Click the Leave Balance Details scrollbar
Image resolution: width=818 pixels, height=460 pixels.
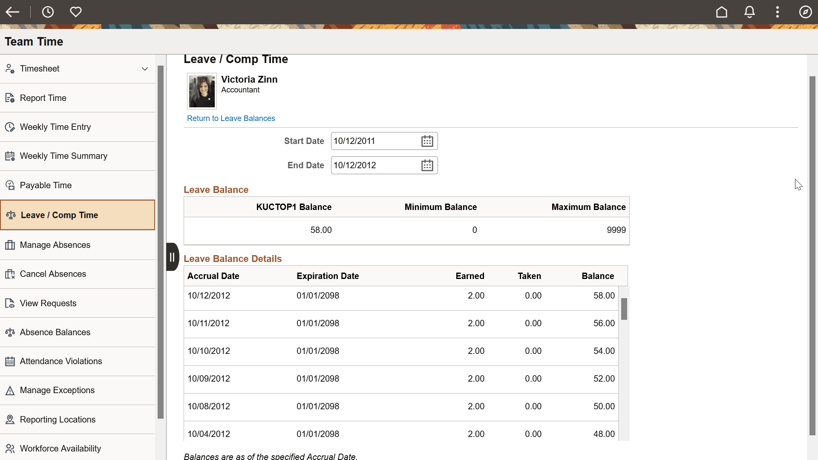(x=624, y=310)
